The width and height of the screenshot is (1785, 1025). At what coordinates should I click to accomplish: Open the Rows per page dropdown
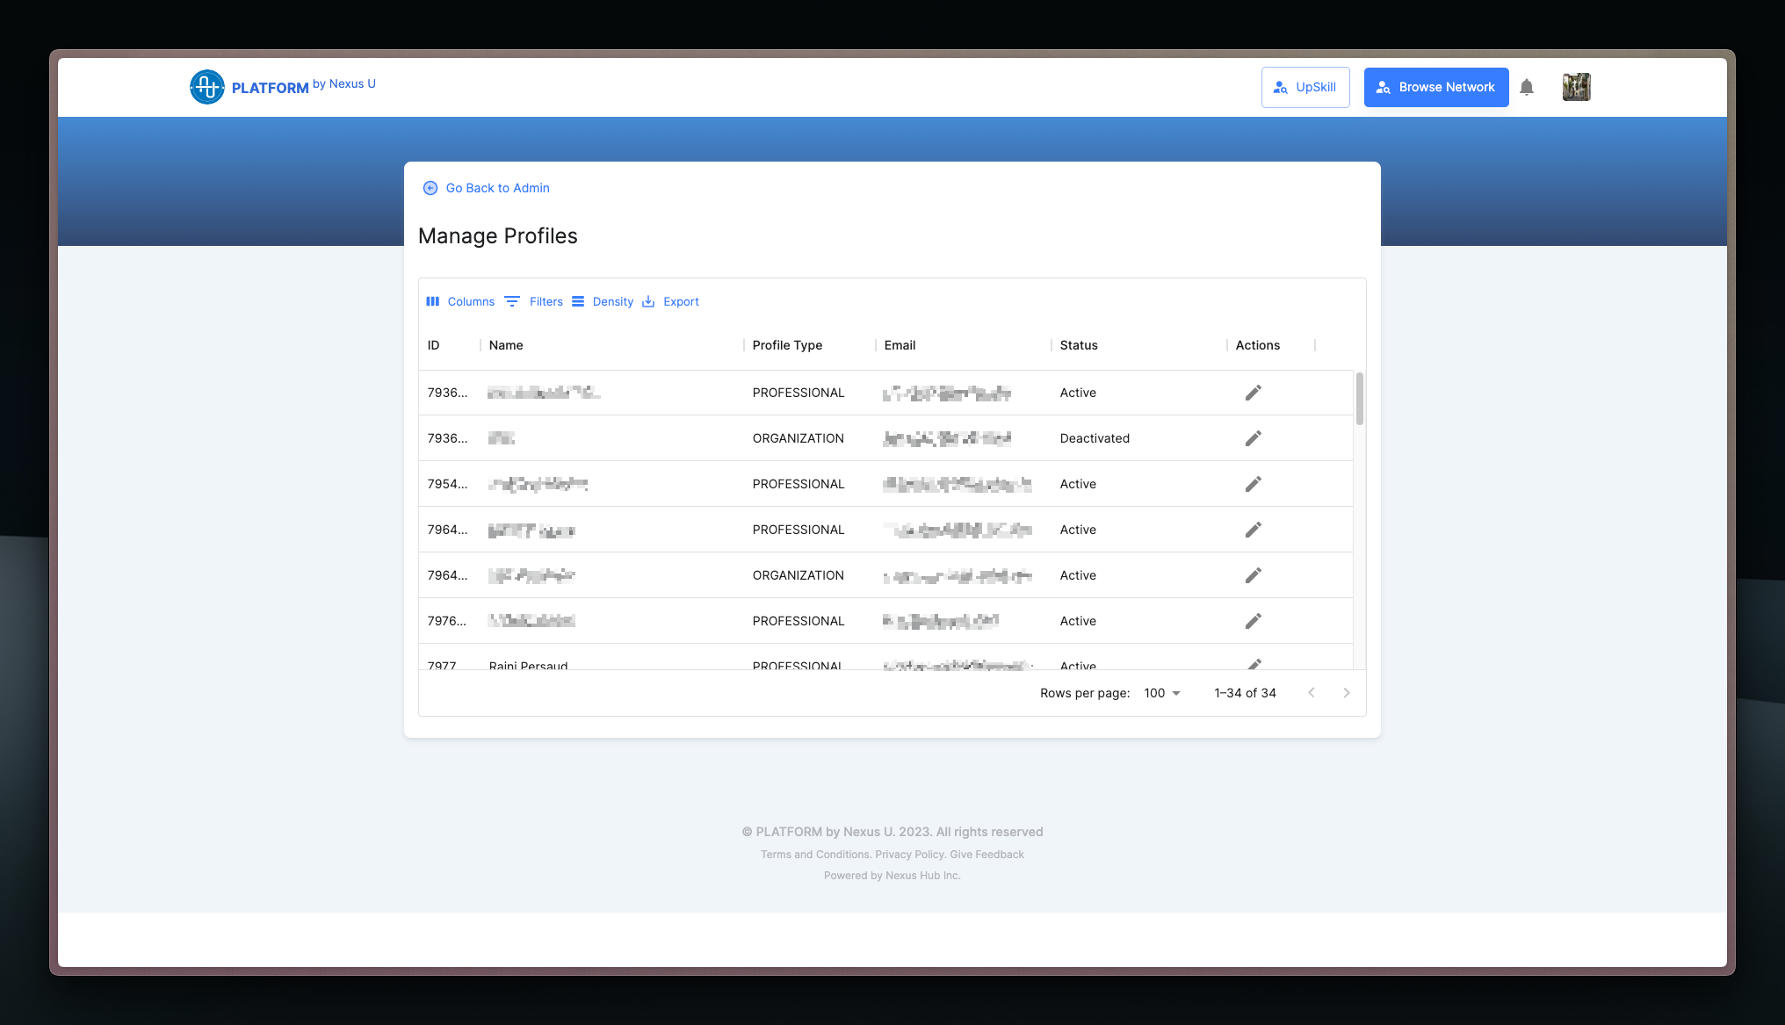click(1161, 693)
